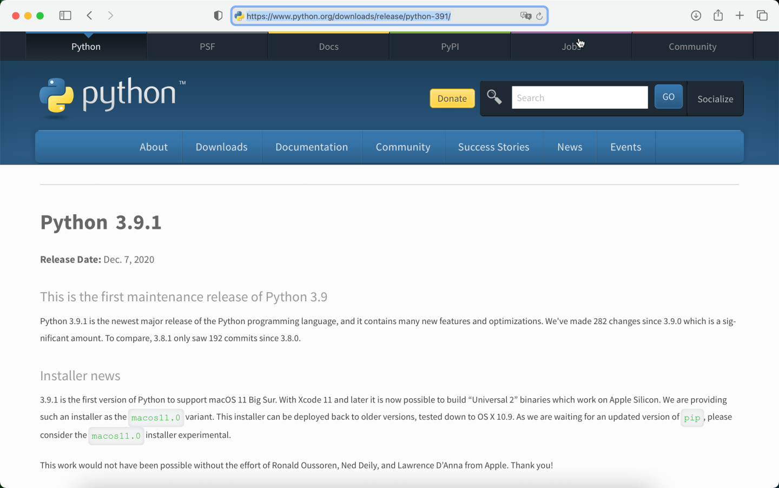Viewport: 779px width, 488px height.
Task: Open the Docs top tab
Action: [328, 47]
